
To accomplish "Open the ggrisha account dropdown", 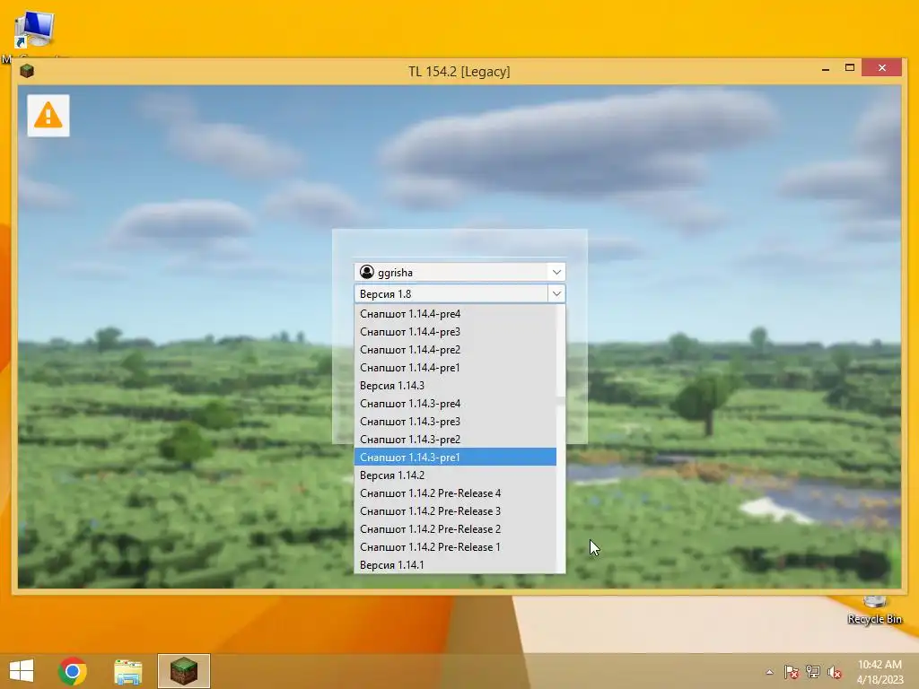I will coord(556,272).
